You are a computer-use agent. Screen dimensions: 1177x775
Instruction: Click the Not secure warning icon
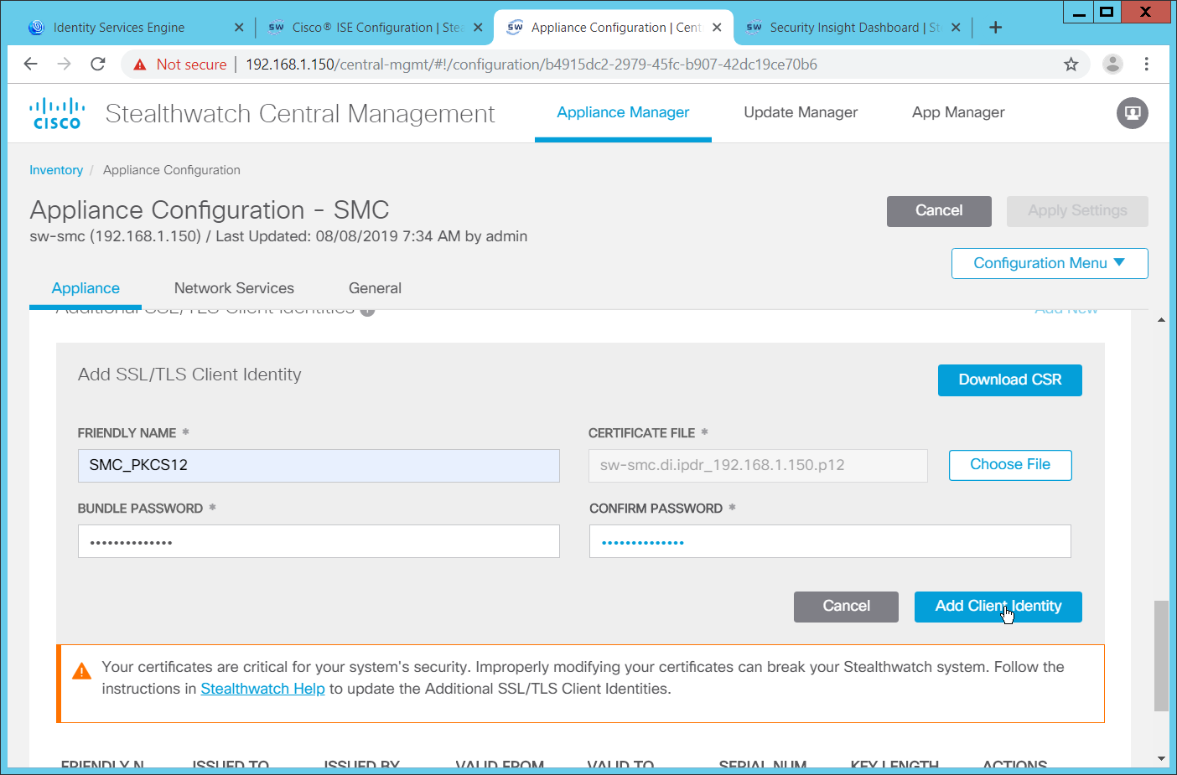click(x=140, y=65)
